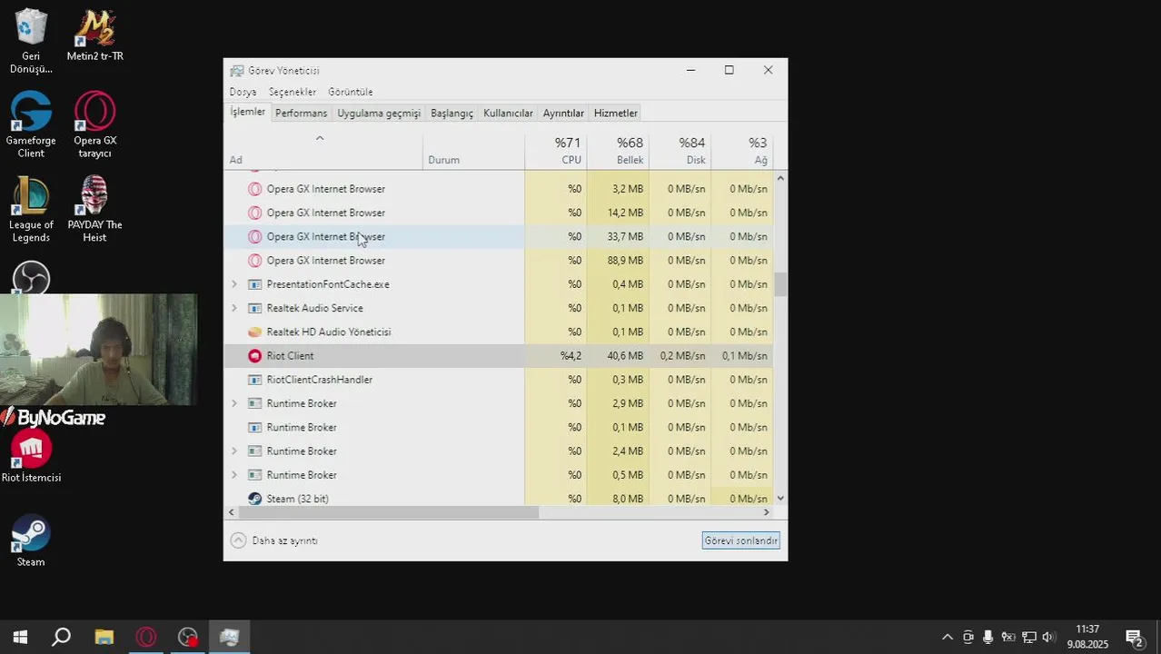Click the scroll down arrow
1161x654 pixels.
click(x=780, y=499)
